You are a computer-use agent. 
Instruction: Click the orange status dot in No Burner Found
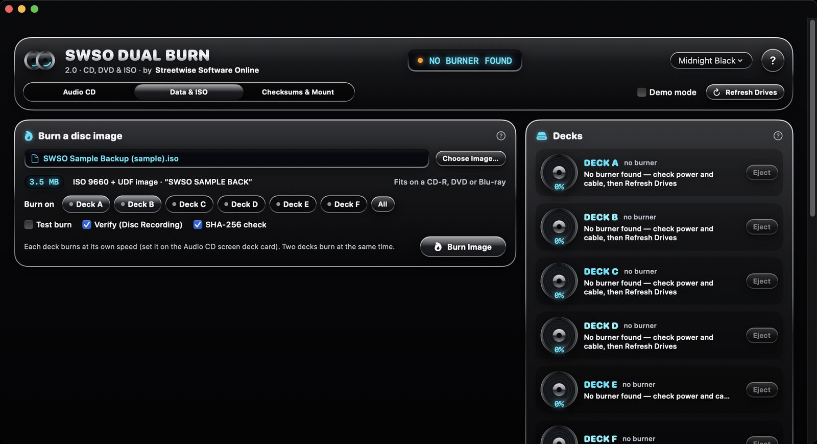[420, 60]
